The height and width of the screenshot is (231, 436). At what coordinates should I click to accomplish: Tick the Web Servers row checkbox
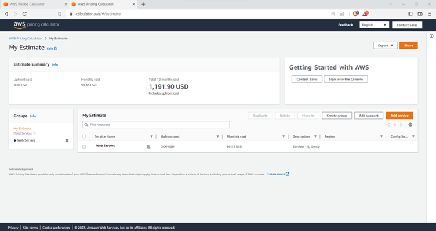tap(84, 147)
